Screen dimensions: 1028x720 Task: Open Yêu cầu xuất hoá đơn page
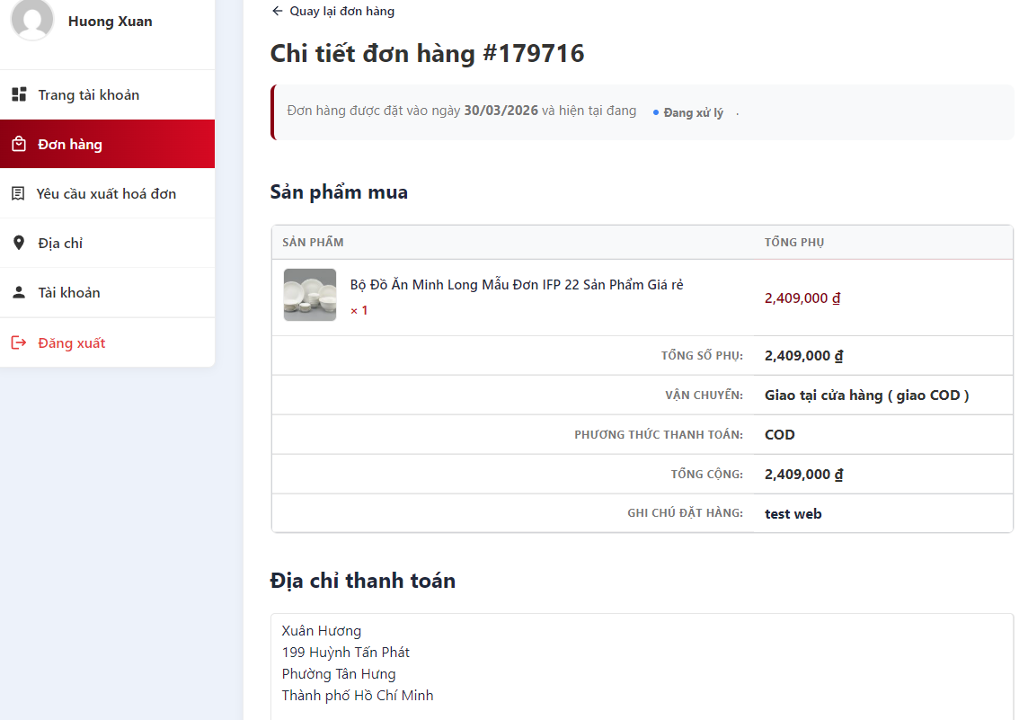click(x=106, y=193)
